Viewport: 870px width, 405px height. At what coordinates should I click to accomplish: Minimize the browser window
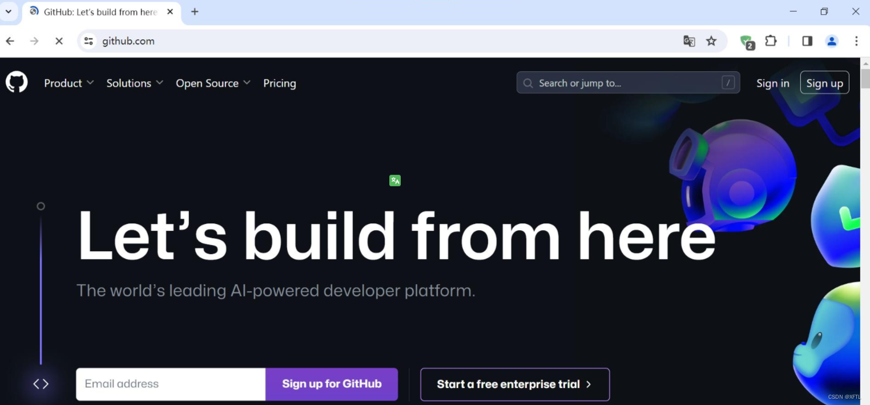(794, 11)
